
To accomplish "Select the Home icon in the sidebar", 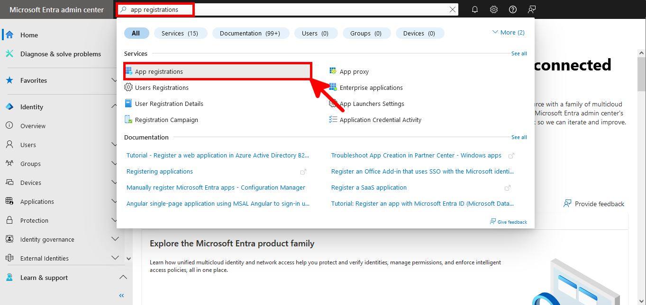I will (x=9, y=35).
